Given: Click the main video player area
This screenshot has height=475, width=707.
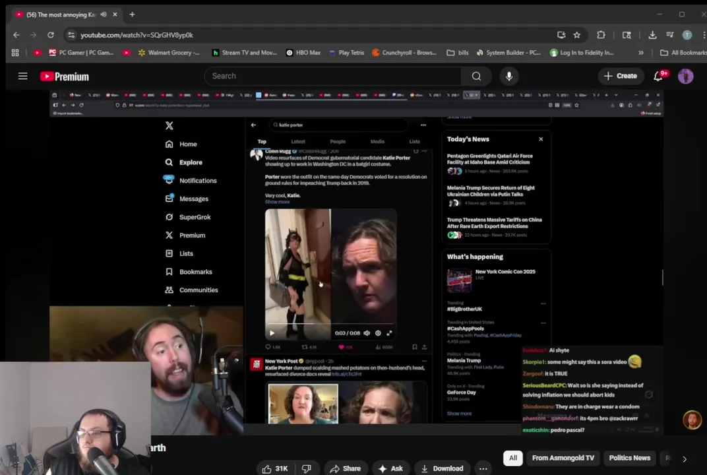Looking at the screenshot, I should (x=356, y=262).
